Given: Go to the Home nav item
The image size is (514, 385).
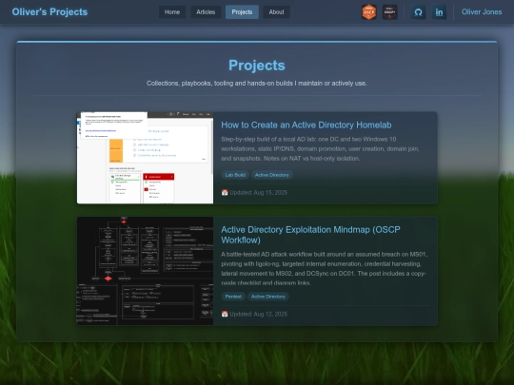Looking at the screenshot, I should 172,12.
